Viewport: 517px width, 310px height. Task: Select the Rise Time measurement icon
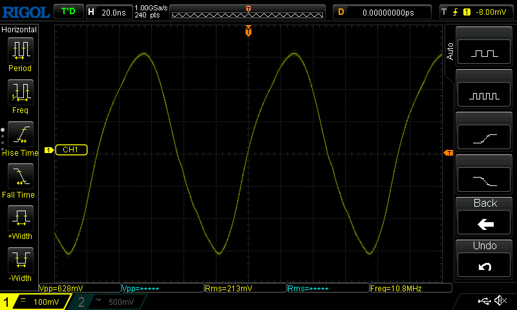(x=21, y=134)
